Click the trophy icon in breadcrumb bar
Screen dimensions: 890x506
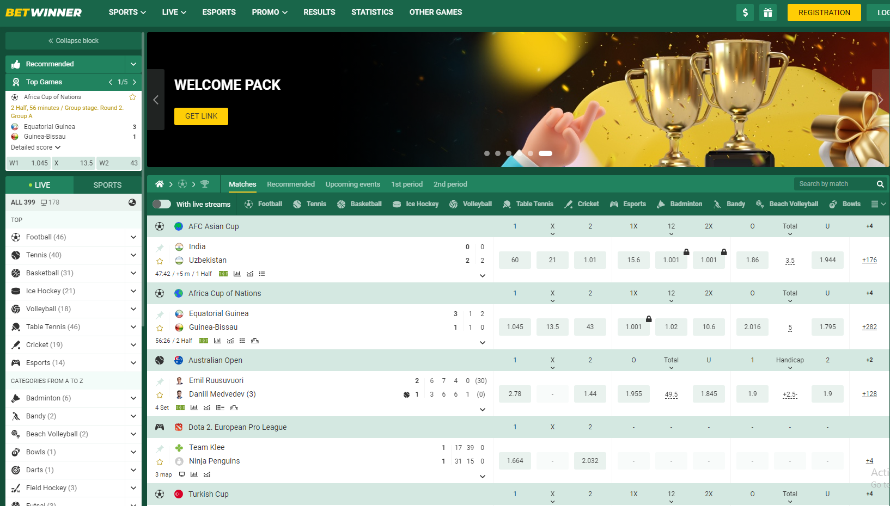tap(205, 184)
